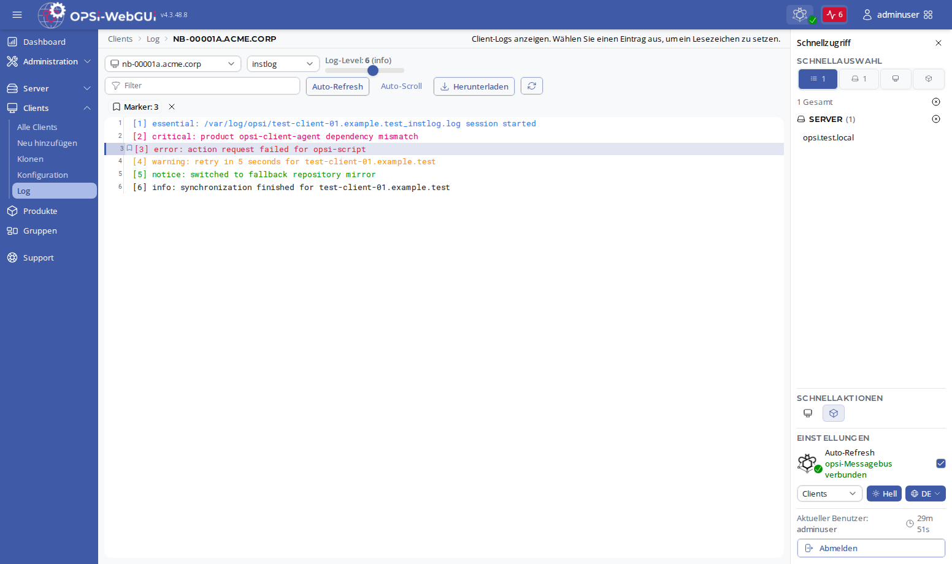Image resolution: width=952 pixels, height=564 pixels.
Task: Toggle Auto-Scroll
Action: (x=401, y=86)
